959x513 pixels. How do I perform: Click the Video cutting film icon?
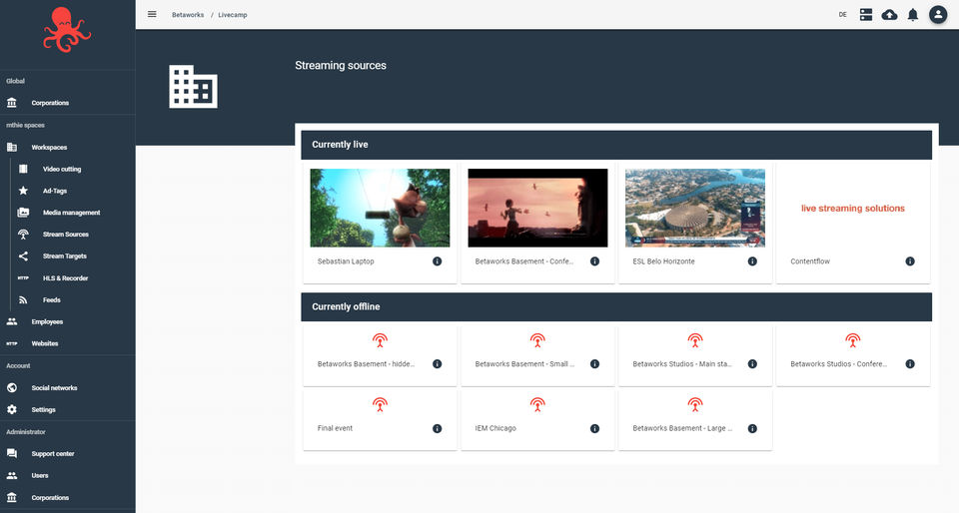coord(23,169)
